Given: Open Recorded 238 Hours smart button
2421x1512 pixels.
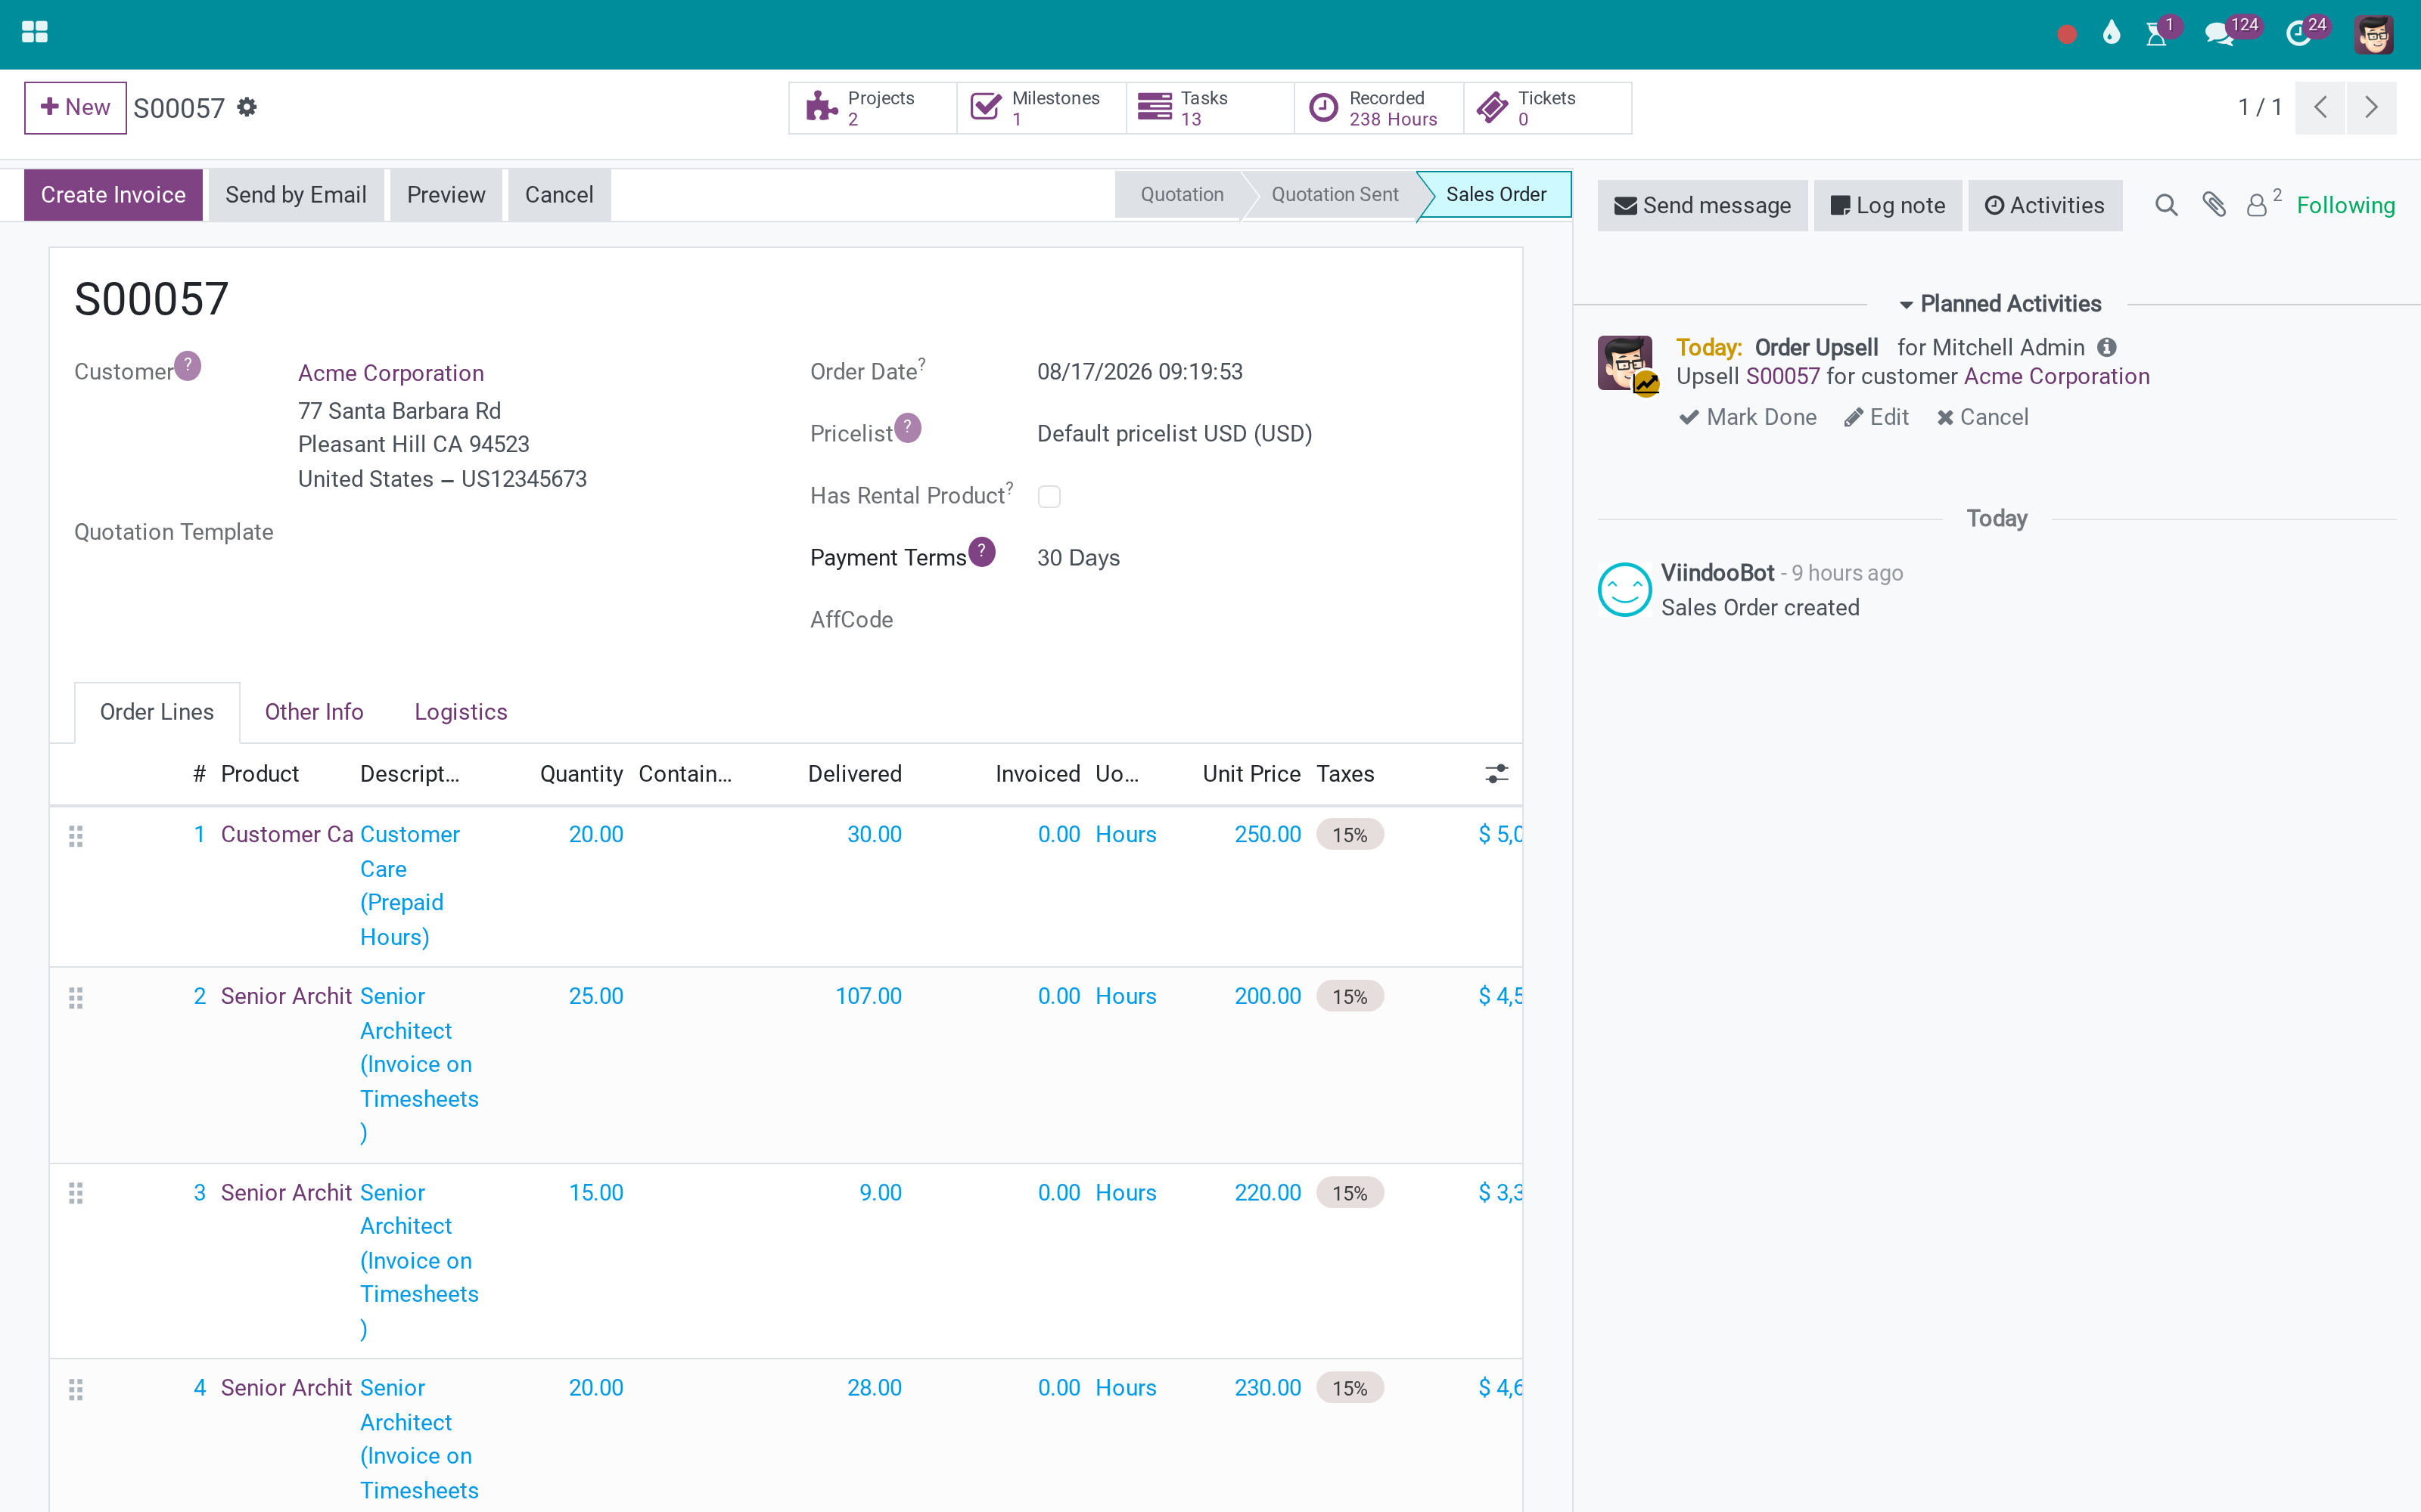Looking at the screenshot, I should tap(1379, 108).
